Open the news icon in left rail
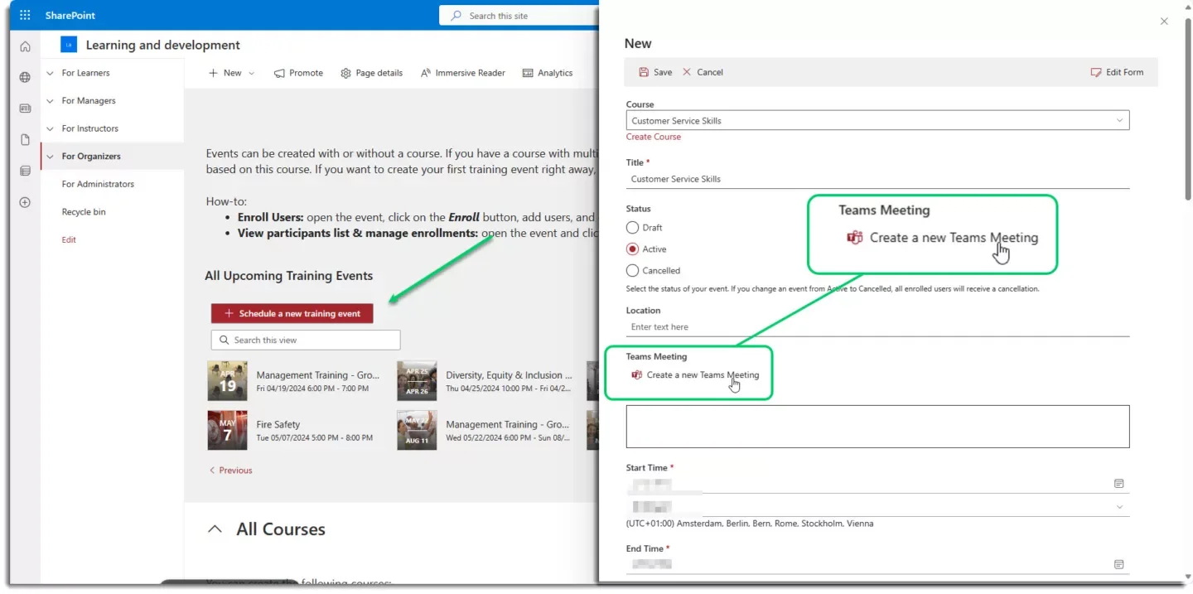The height and width of the screenshot is (594, 1193). point(25,109)
